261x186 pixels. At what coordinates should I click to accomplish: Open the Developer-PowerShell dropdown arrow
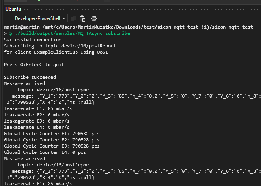(64, 18)
